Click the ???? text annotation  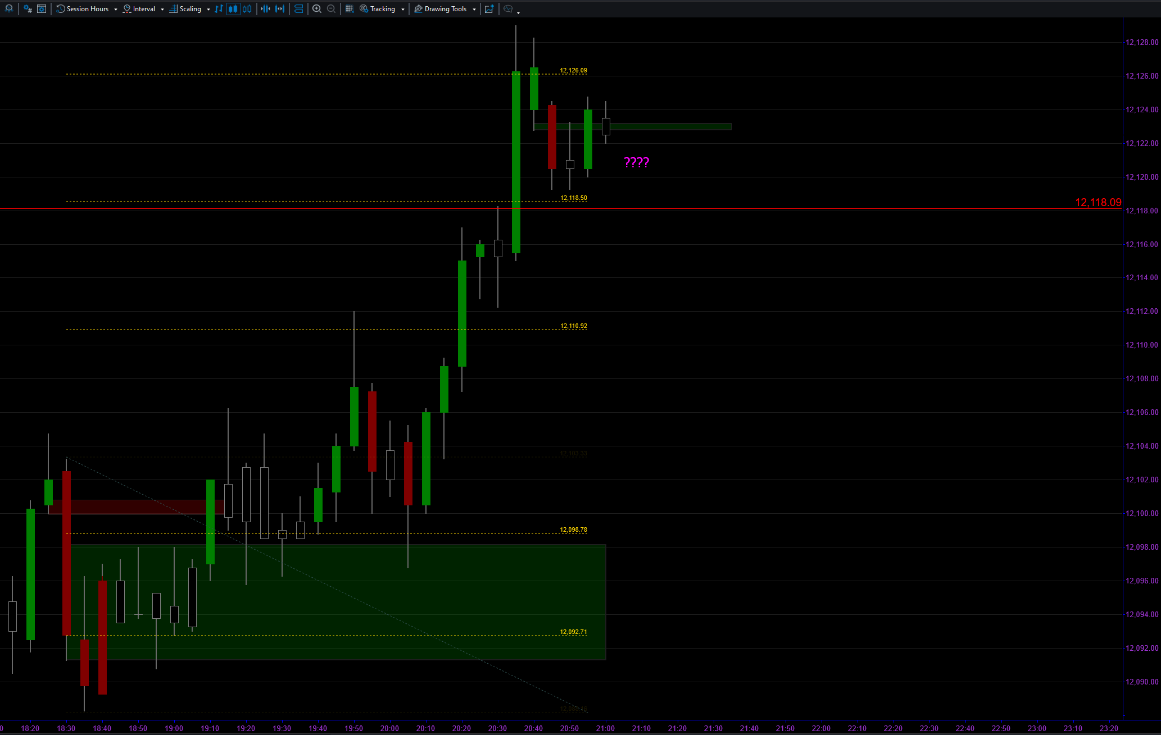click(636, 162)
